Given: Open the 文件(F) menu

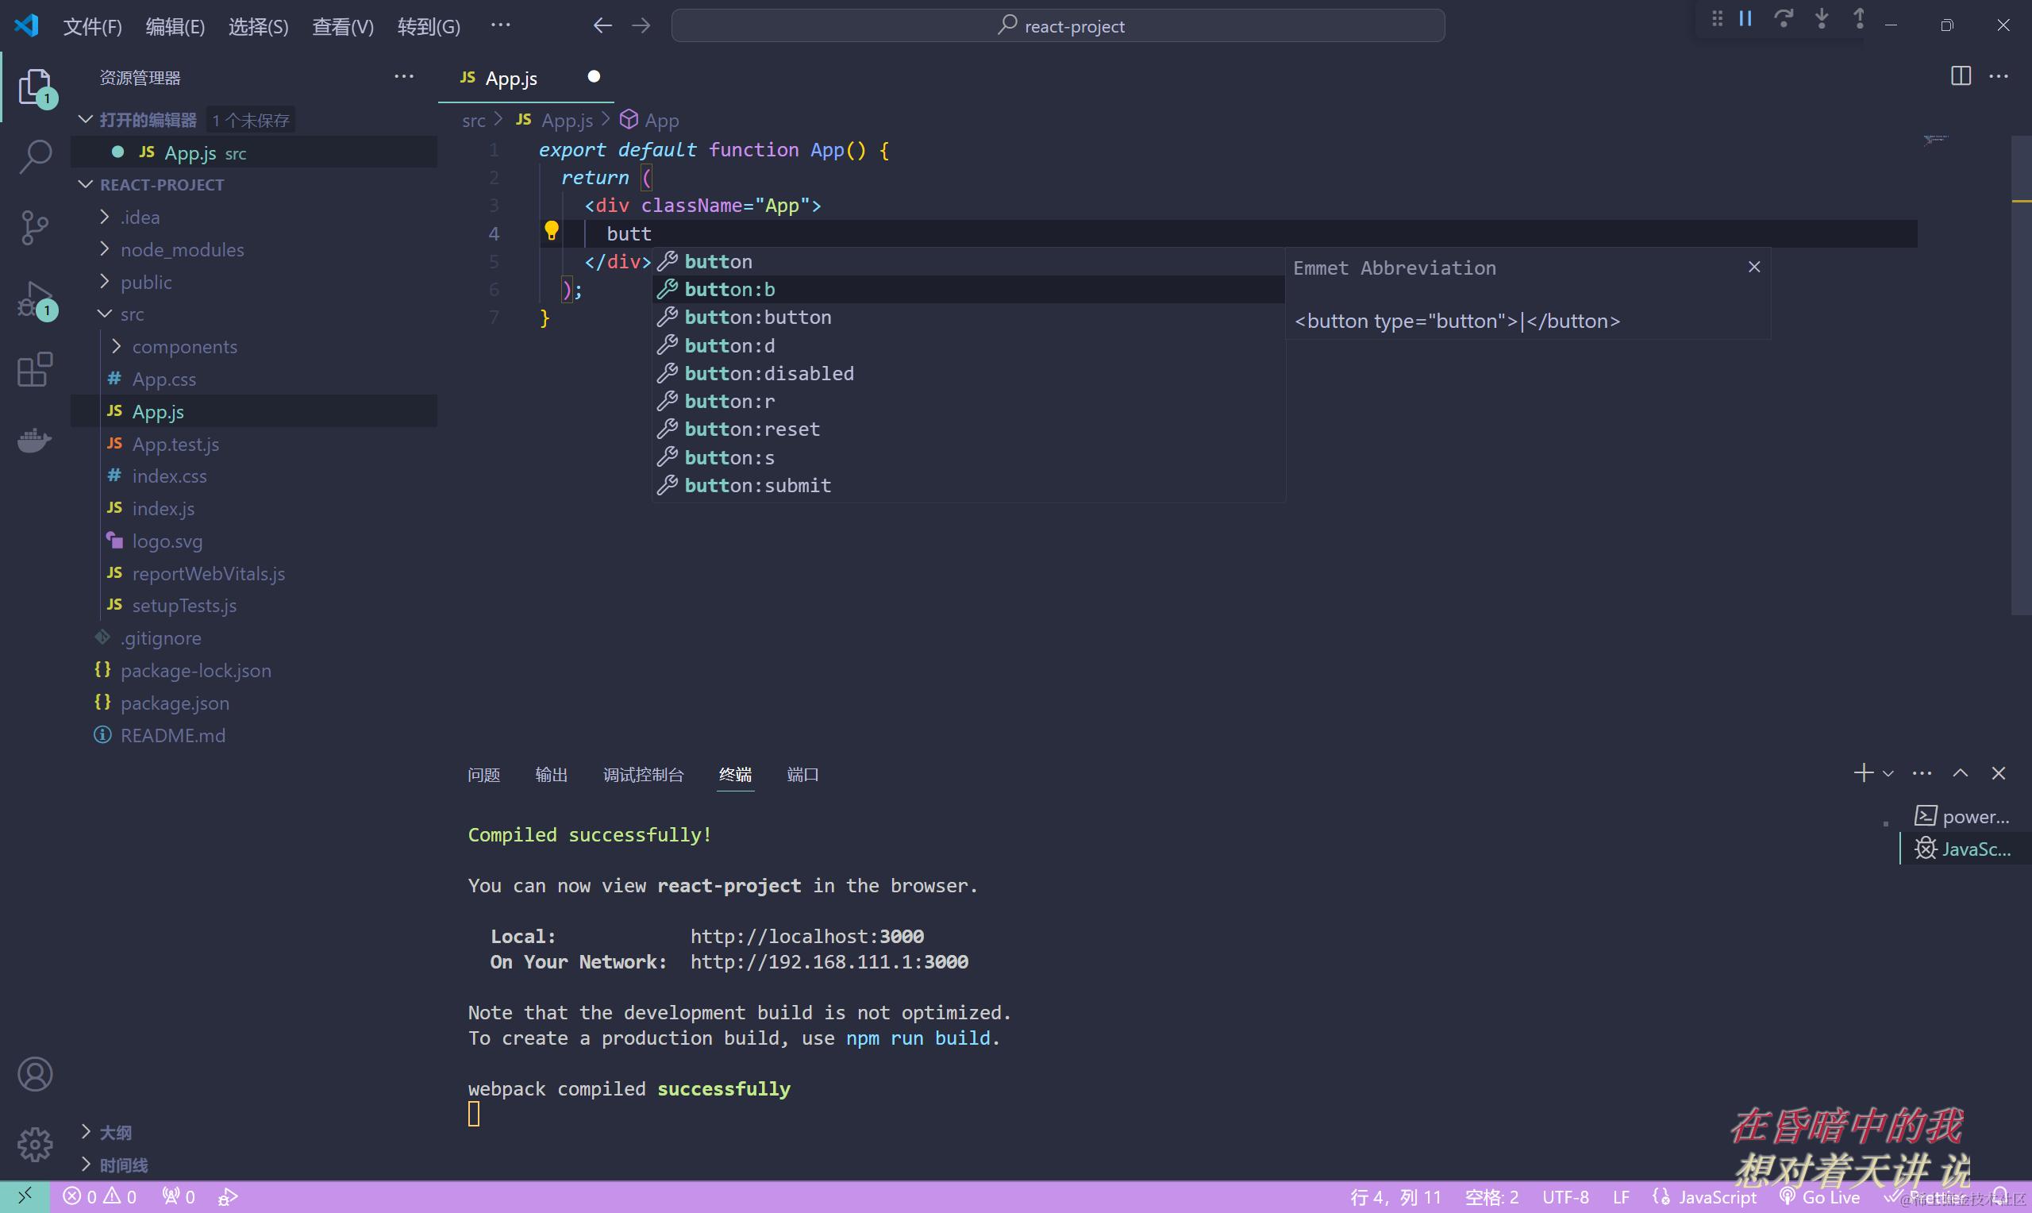Looking at the screenshot, I should (x=92, y=26).
